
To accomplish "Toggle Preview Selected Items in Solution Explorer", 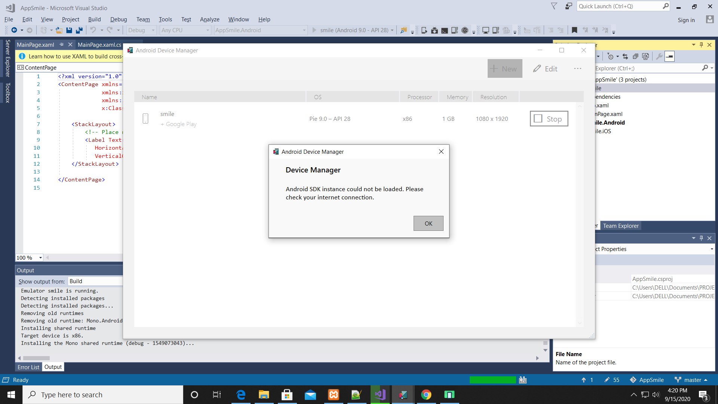I will tap(670, 56).
